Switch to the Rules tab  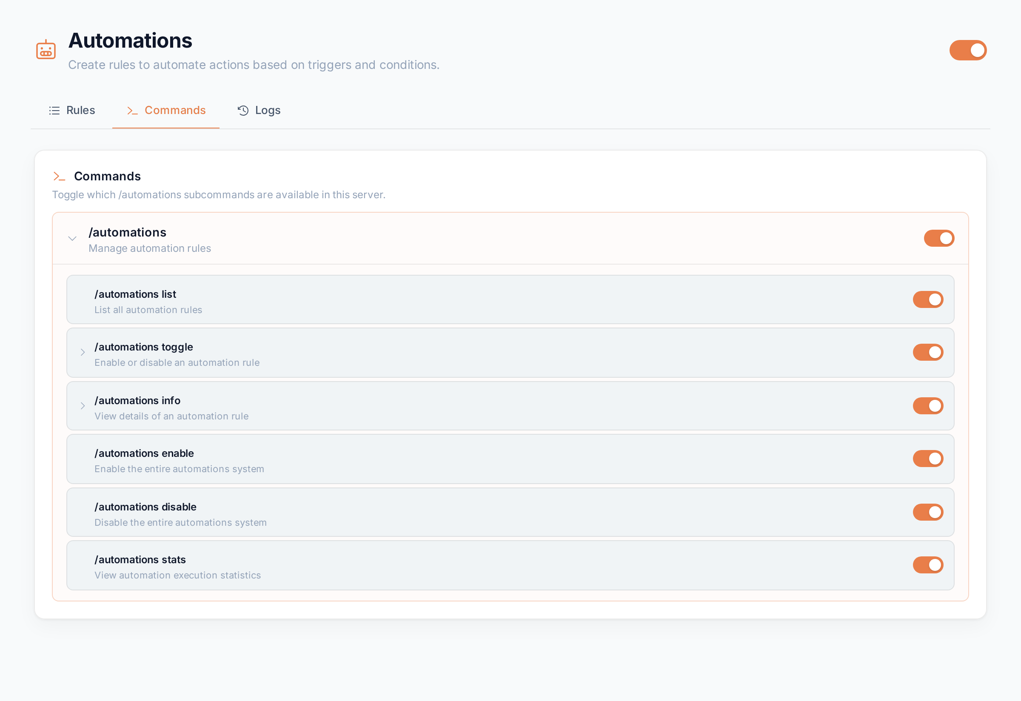pos(72,110)
